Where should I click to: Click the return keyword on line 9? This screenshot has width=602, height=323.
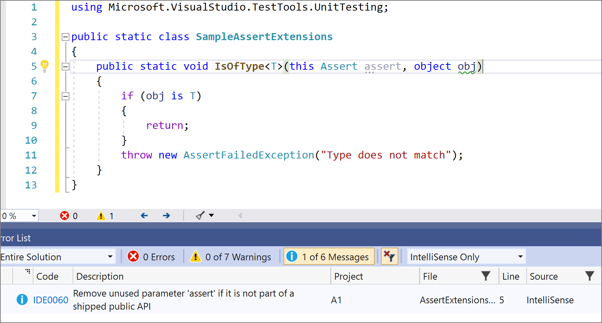(165, 125)
